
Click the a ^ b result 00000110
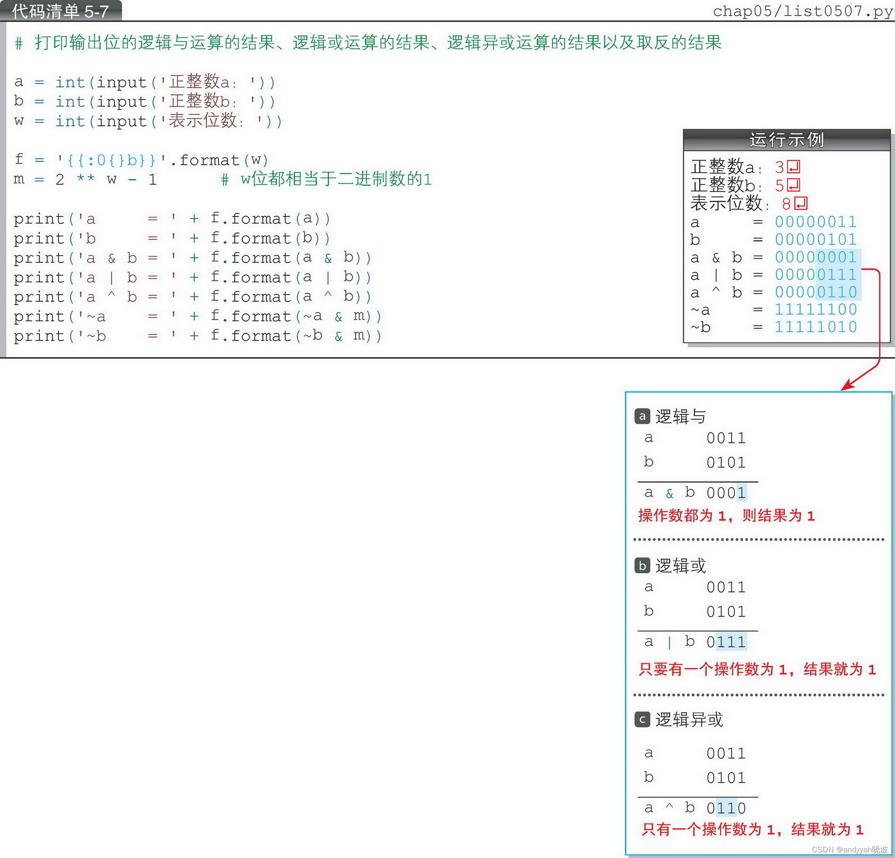[x=816, y=292]
